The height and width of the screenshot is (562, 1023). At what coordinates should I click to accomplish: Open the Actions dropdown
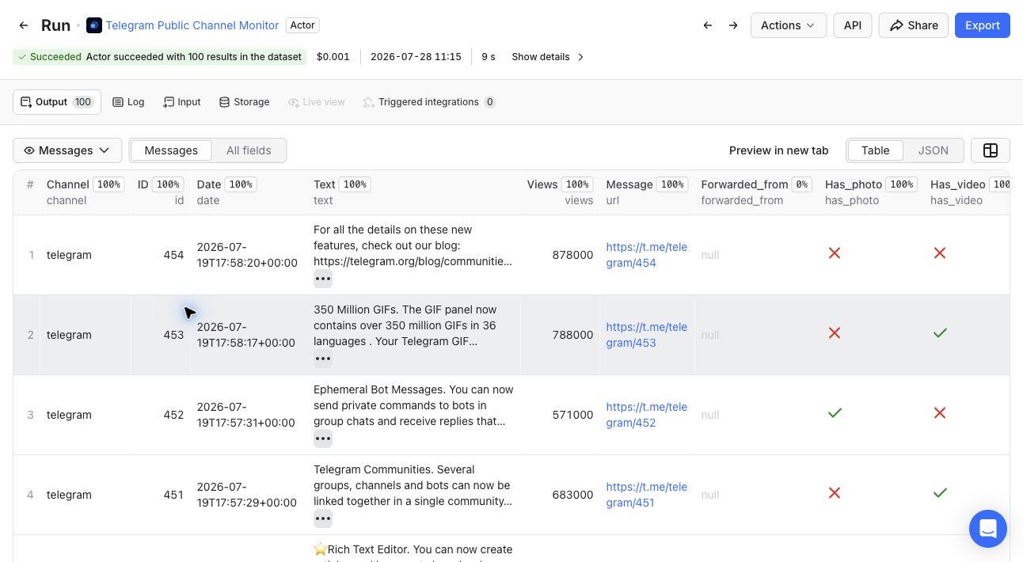coord(788,25)
